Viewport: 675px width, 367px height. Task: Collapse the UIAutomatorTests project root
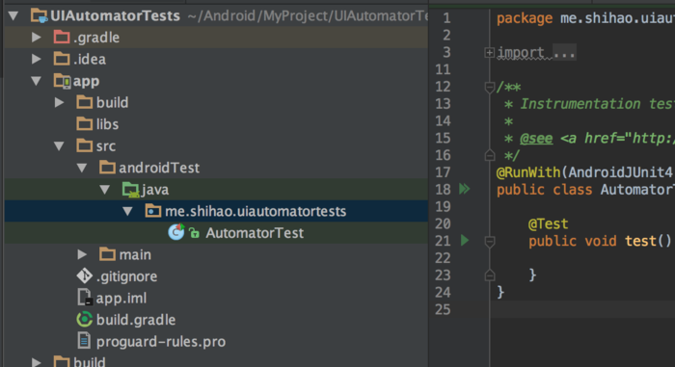coord(13,16)
